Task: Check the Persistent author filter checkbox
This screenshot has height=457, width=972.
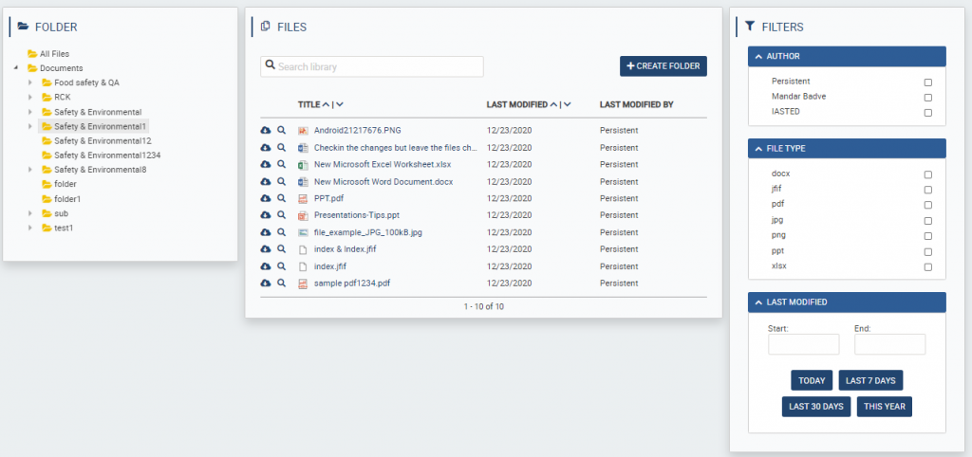Action: pos(927,82)
